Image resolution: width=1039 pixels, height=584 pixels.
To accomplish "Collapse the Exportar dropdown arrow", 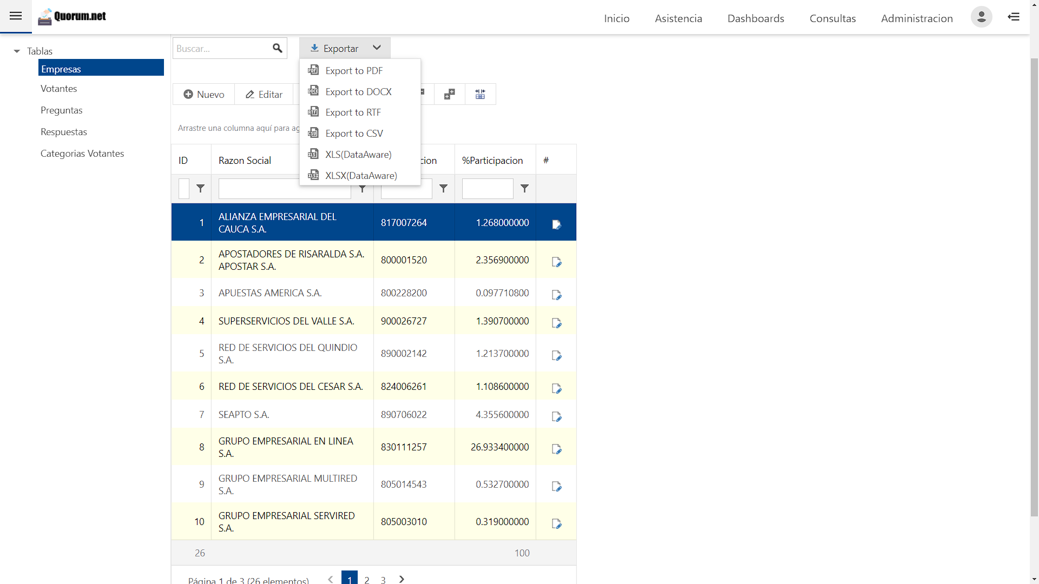I will [377, 48].
